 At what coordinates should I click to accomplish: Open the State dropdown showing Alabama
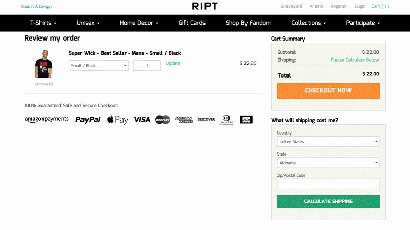coord(329,163)
